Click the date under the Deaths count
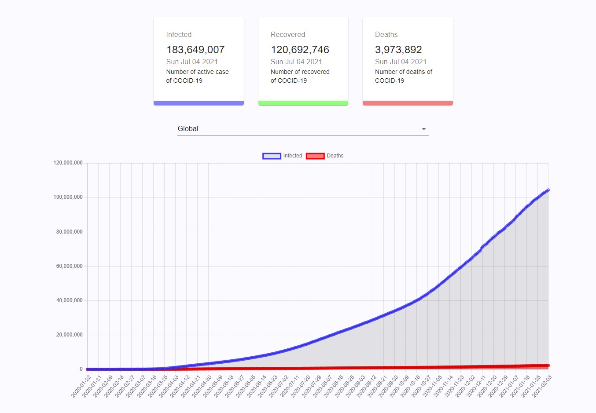The width and height of the screenshot is (596, 413). click(x=401, y=62)
